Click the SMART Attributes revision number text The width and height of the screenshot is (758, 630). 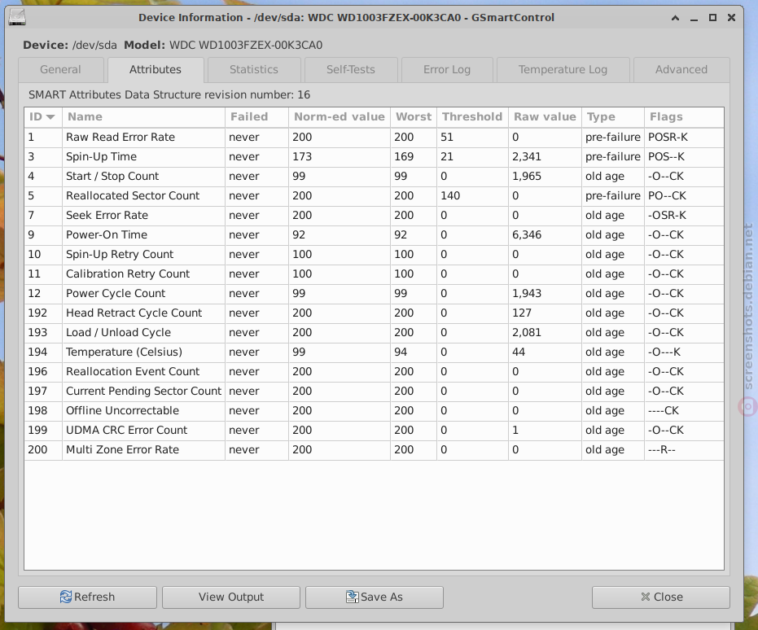click(x=169, y=95)
